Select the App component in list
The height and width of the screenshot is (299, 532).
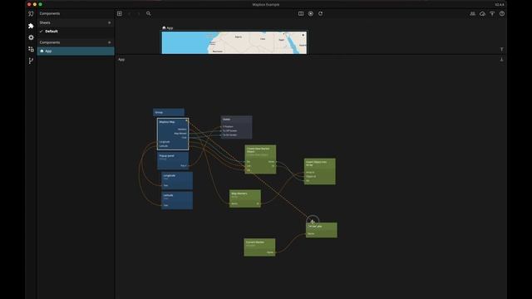coord(76,51)
